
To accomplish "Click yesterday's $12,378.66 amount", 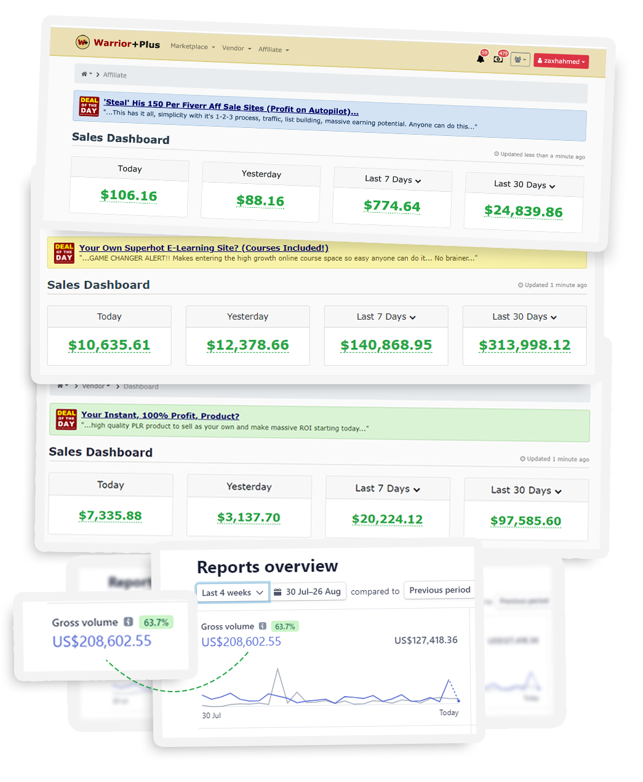I will tap(247, 345).
